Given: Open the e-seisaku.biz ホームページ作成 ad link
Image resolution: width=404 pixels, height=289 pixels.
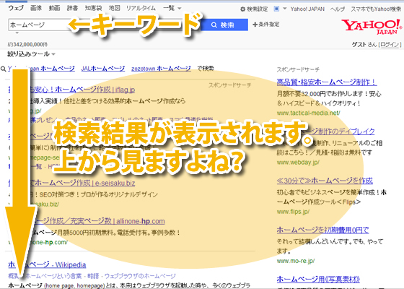Looking at the screenshot, I should 71,183.
